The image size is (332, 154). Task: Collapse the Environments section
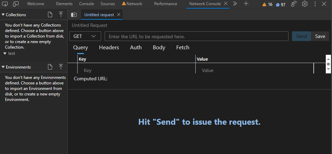pos(3,67)
